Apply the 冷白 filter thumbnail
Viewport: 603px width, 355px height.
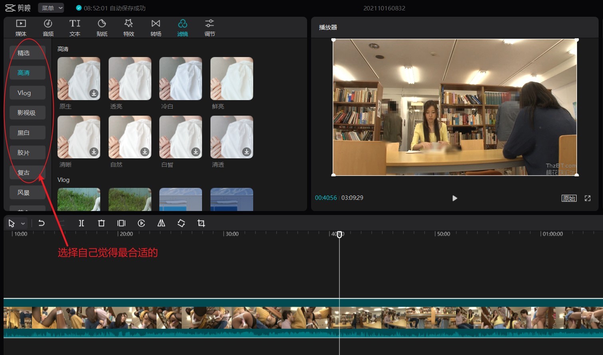[x=181, y=79]
